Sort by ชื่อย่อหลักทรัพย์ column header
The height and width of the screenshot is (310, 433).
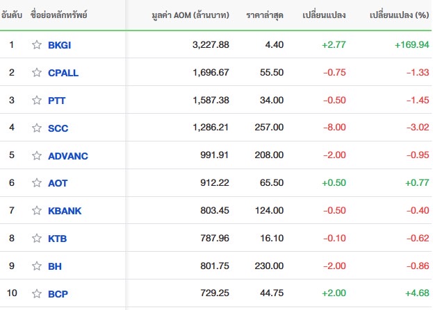point(59,15)
